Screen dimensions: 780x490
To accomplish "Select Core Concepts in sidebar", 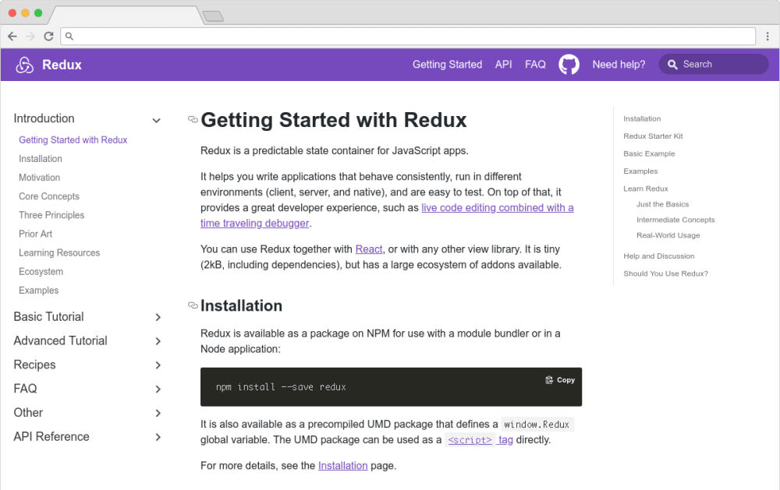I will pos(48,196).
